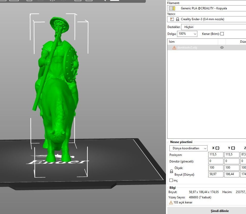This screenshot has width=246, height=214.
Task: Enable the Kenar (Brim) checkbox
Action: click(x=222, y=34)
